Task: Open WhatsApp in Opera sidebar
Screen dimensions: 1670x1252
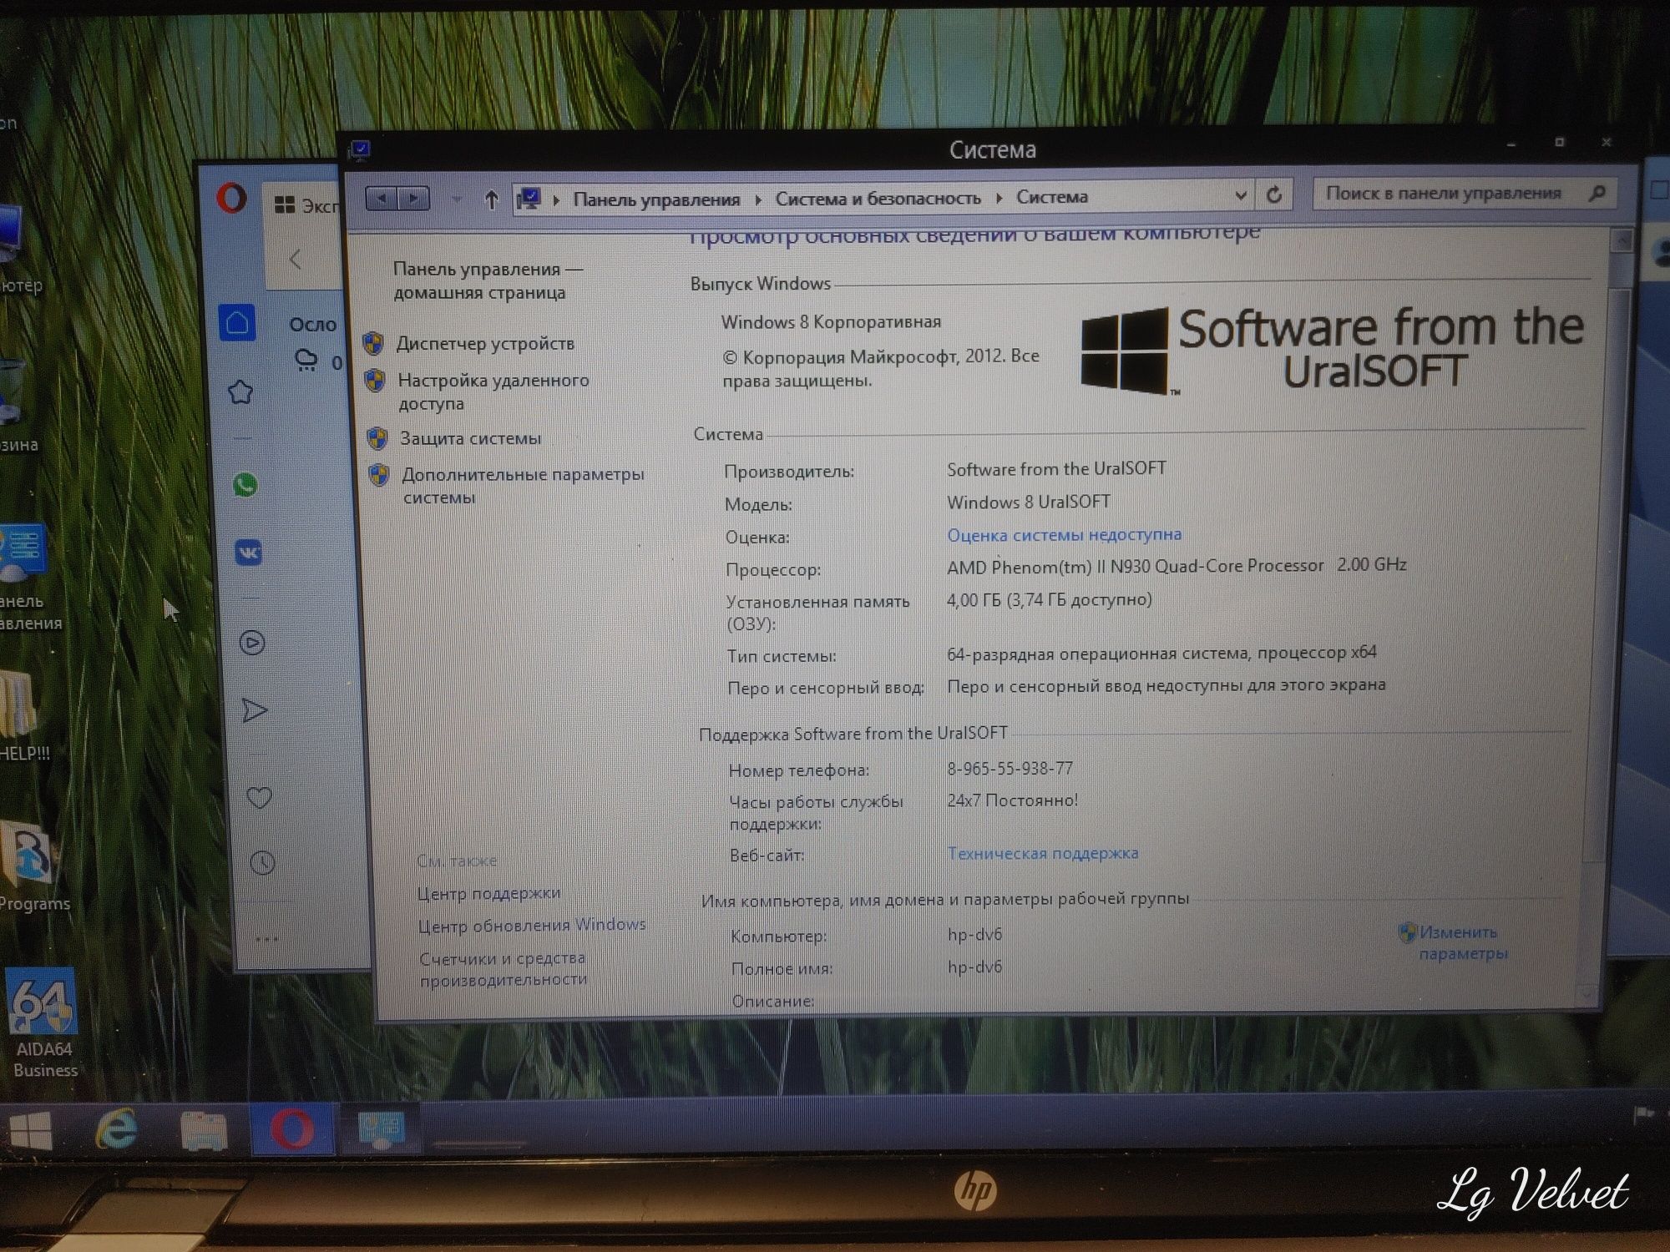Action: (x=245, y=485)
